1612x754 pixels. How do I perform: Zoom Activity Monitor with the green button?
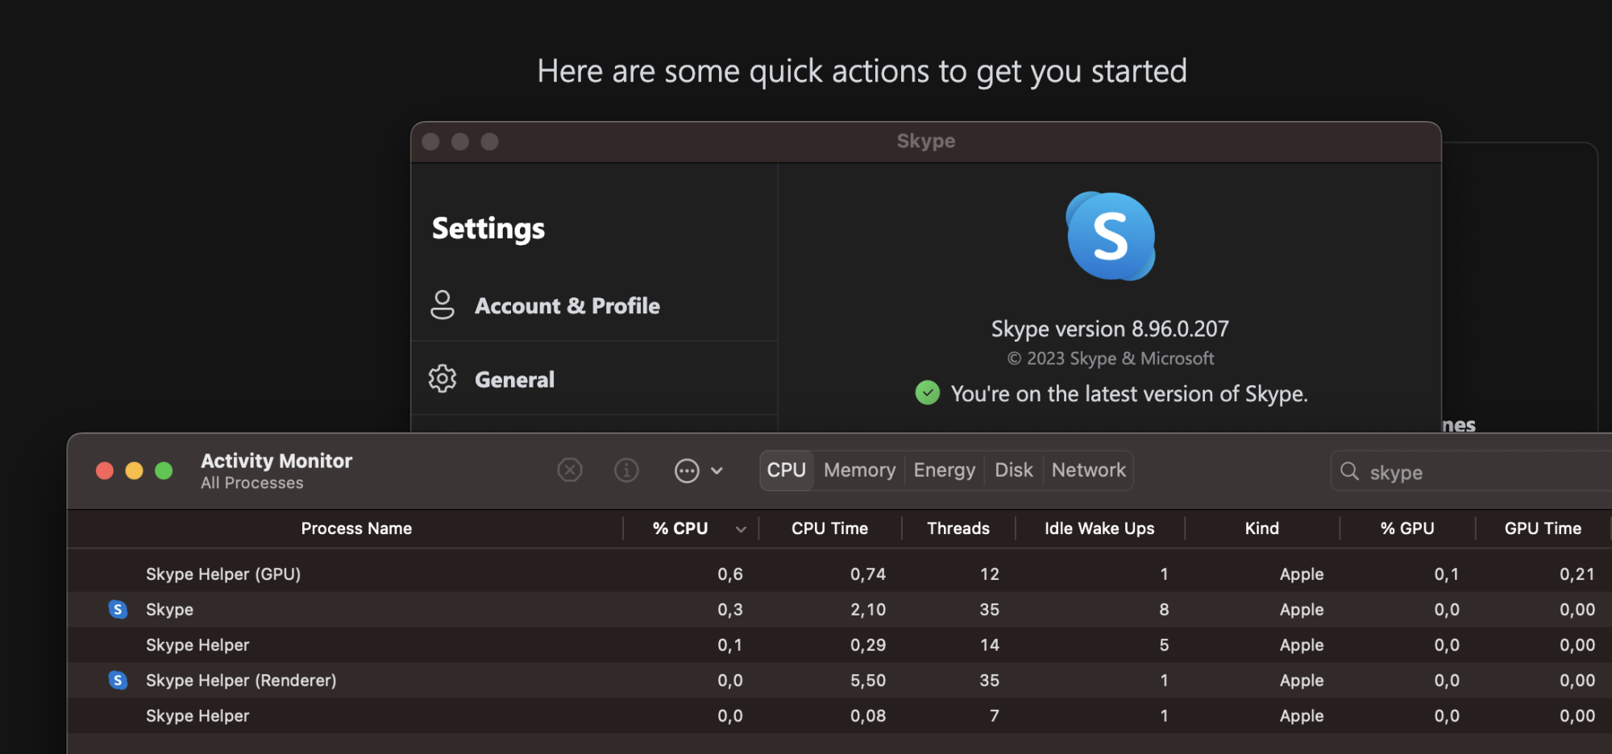pyautogui.click(x=164, y=470)
